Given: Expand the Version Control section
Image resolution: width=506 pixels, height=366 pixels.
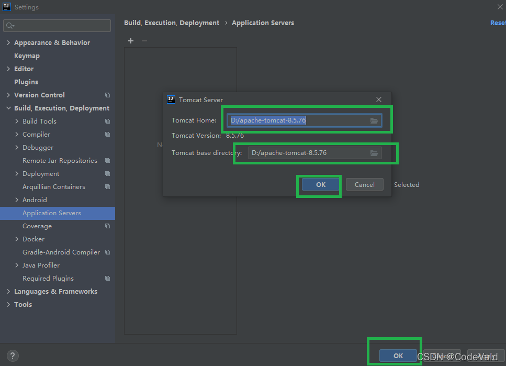Looking at the screenshot, I should pyautogui.click(x=8, y=95).
